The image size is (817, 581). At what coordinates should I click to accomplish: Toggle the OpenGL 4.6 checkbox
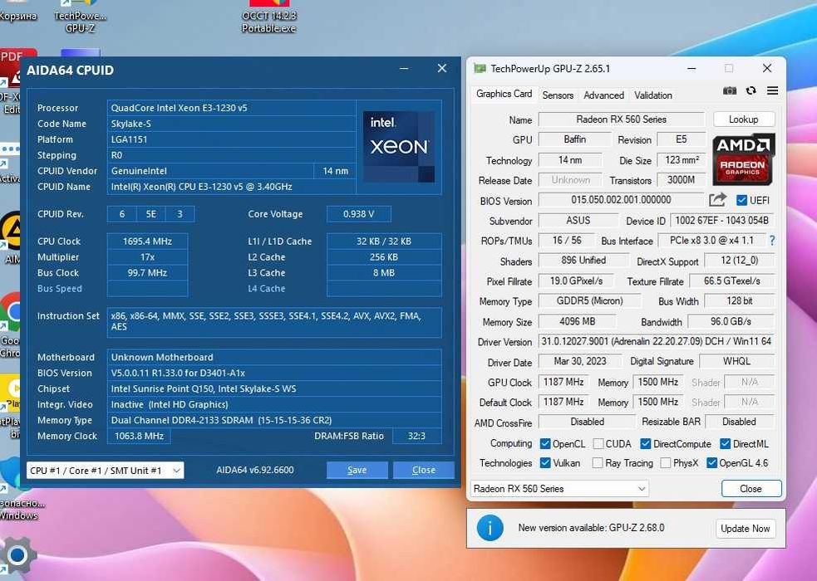pos(711,462)
